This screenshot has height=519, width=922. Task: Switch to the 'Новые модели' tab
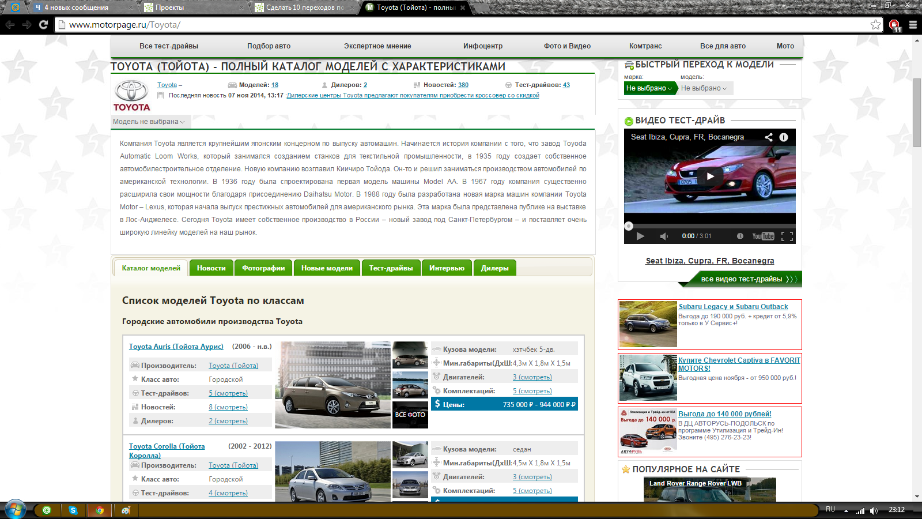(x=327, y=268)
